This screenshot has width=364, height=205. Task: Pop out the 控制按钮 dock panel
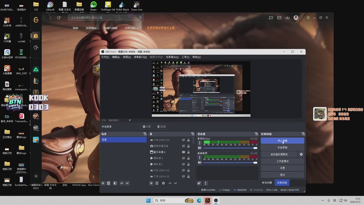pos(303,134)
